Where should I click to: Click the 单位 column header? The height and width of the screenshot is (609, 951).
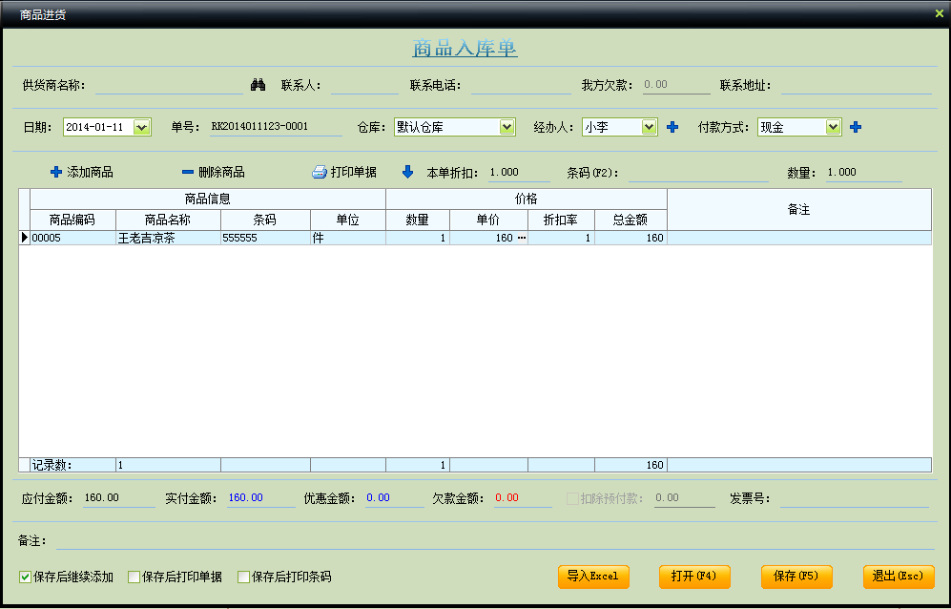click(347, 220)
